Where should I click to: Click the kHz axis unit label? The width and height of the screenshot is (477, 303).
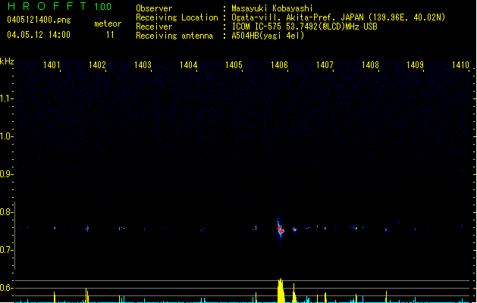[x=7, y=61]
